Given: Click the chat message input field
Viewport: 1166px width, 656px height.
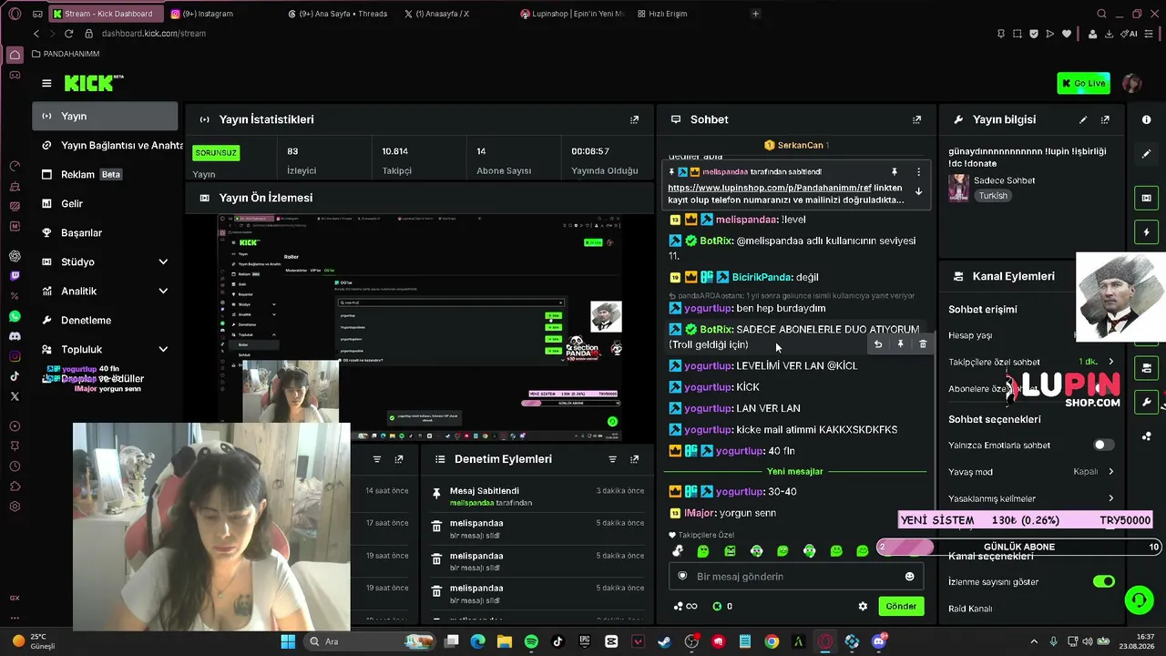Looking at the screenshot, I should (x=796, y=576).
